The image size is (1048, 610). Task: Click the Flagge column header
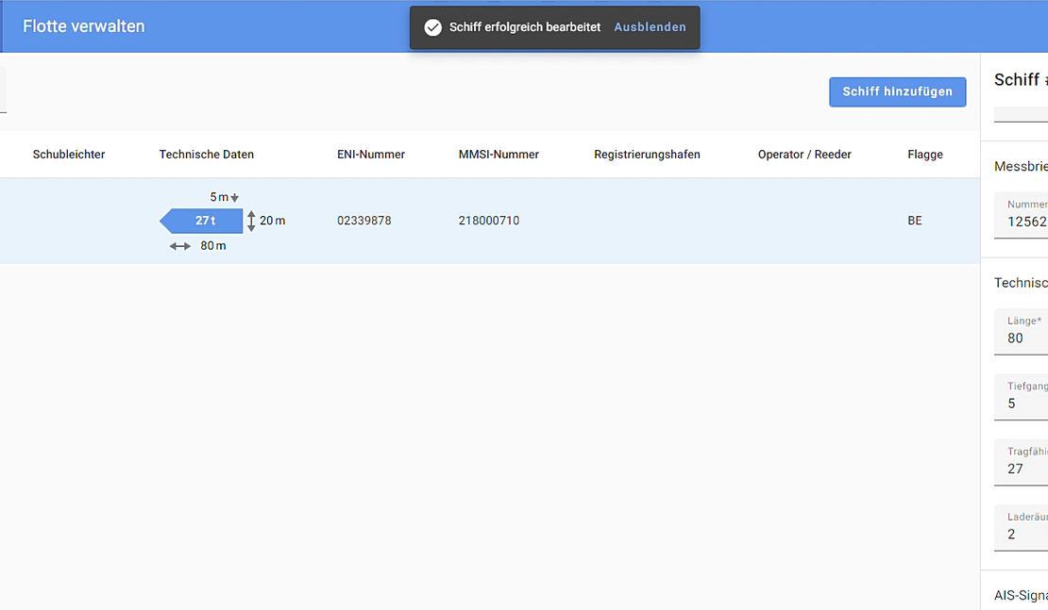(x=925, y=155)
